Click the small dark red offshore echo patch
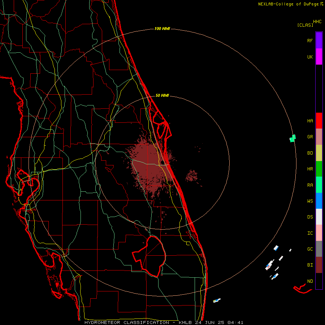This screenshot has width=325, height=325. [x=192, y=176]
